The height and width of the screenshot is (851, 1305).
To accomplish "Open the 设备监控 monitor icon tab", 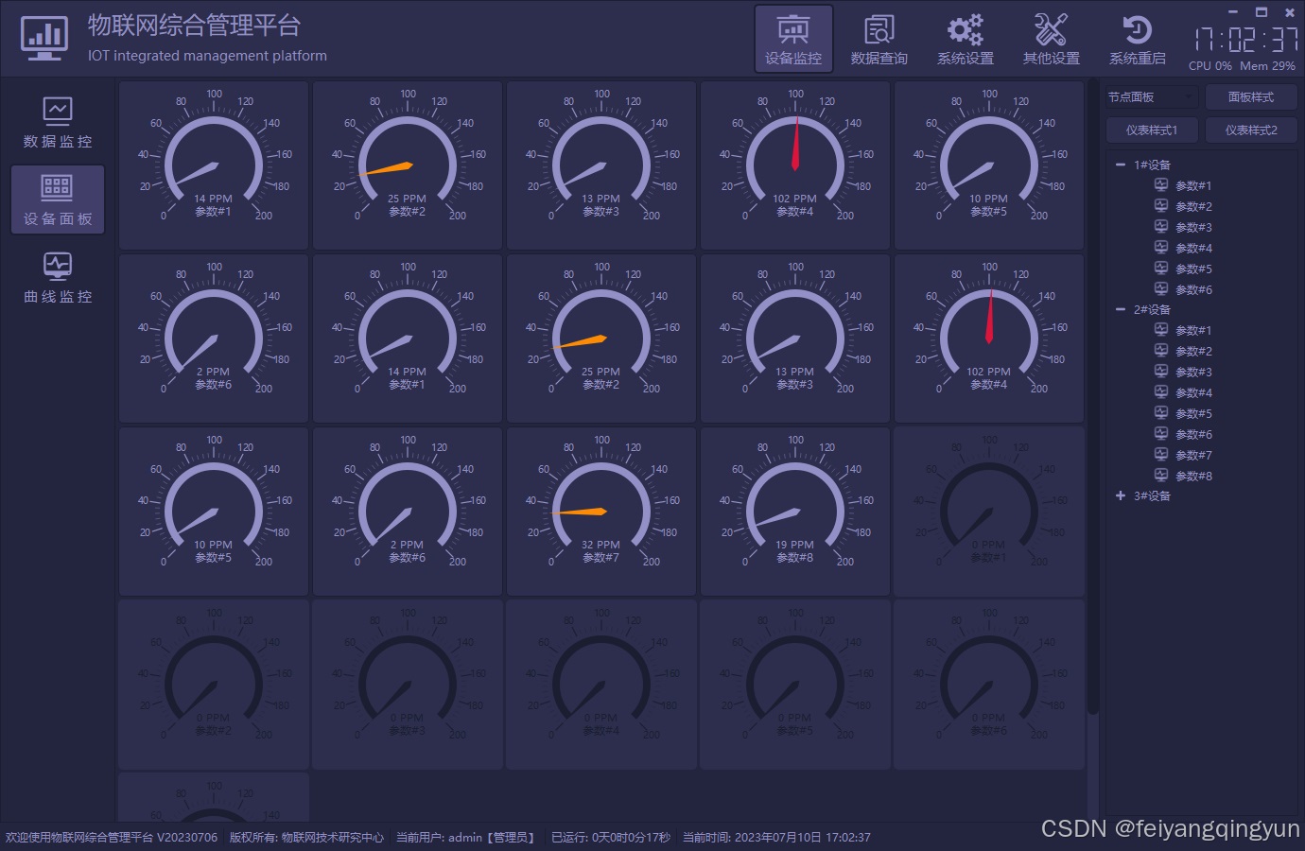I will point(793,39).
